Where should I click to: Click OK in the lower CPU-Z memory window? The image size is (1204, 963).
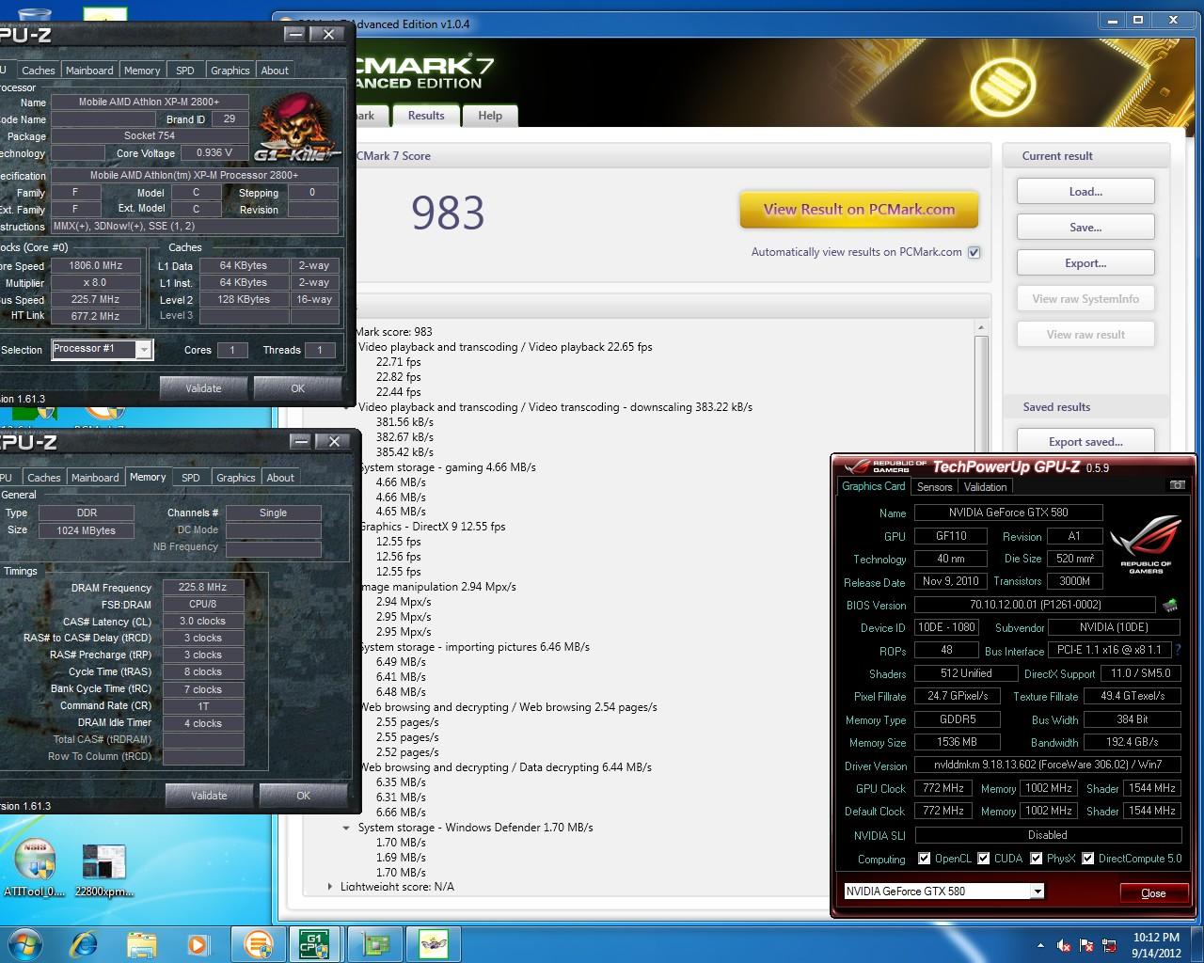303,796
